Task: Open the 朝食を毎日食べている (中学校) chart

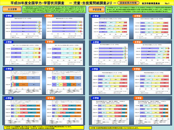Action: click(65, 28)
